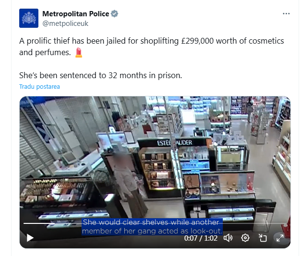Click the played portion of the progress bar
301x256 pixels.
pyautogui.click(x=39, y=223)
